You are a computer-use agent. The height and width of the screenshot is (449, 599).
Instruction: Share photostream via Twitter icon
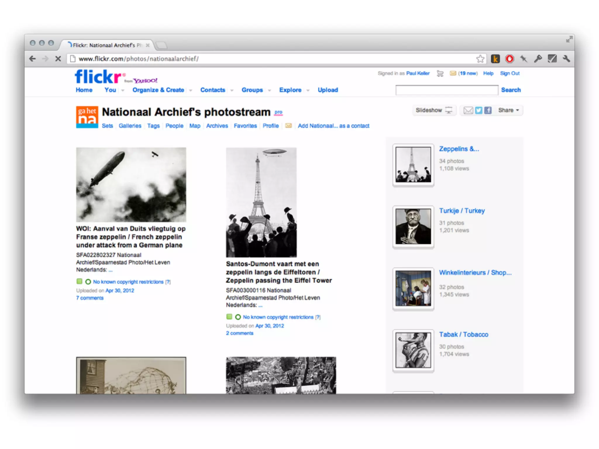tap(478, 110)
